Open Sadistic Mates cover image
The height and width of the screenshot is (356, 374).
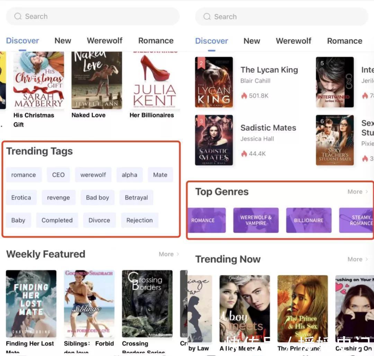tap(214, 140)
